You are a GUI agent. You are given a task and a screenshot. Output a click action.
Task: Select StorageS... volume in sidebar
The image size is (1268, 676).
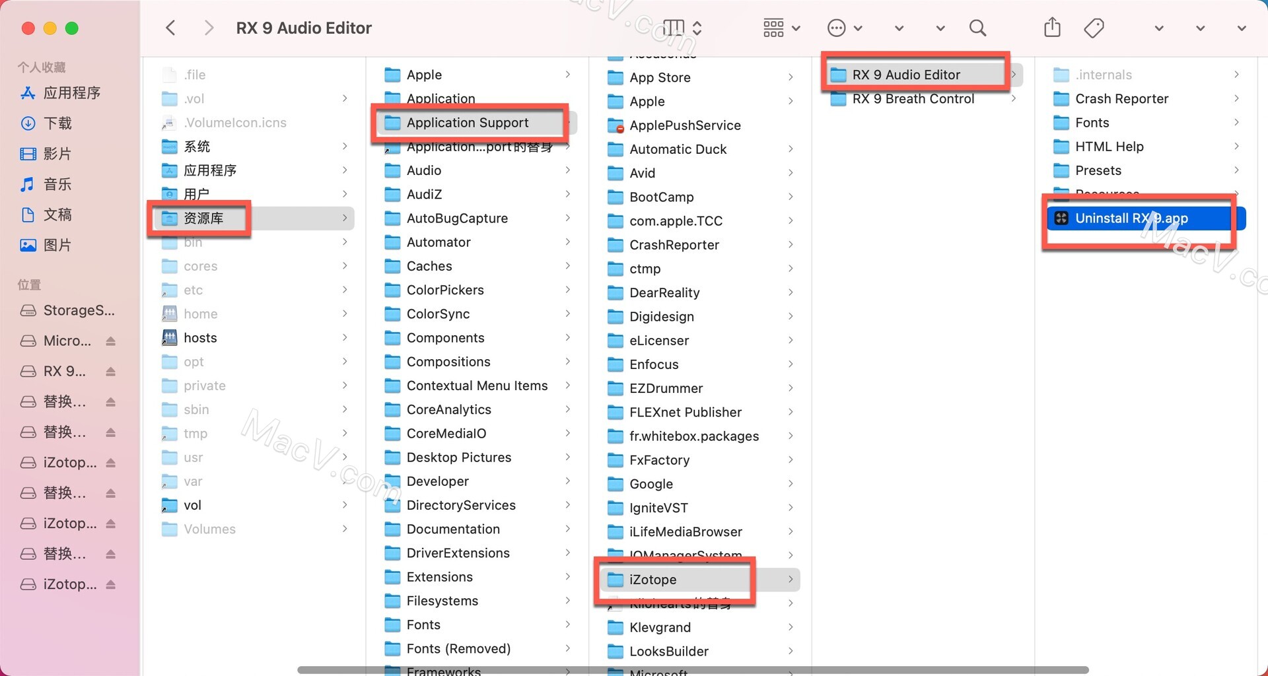(x=67, y=310)
